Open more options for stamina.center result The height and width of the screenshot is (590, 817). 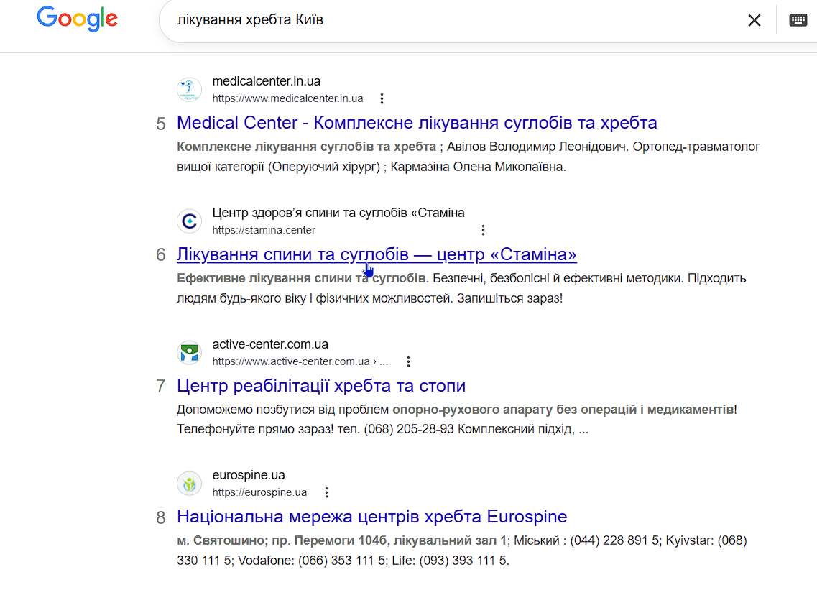coord(483,230)
